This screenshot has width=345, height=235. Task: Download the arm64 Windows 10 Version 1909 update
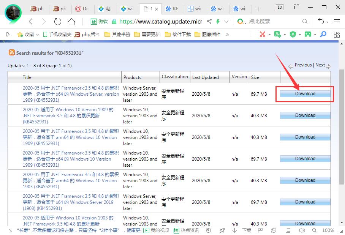click(x=305, y=137)
